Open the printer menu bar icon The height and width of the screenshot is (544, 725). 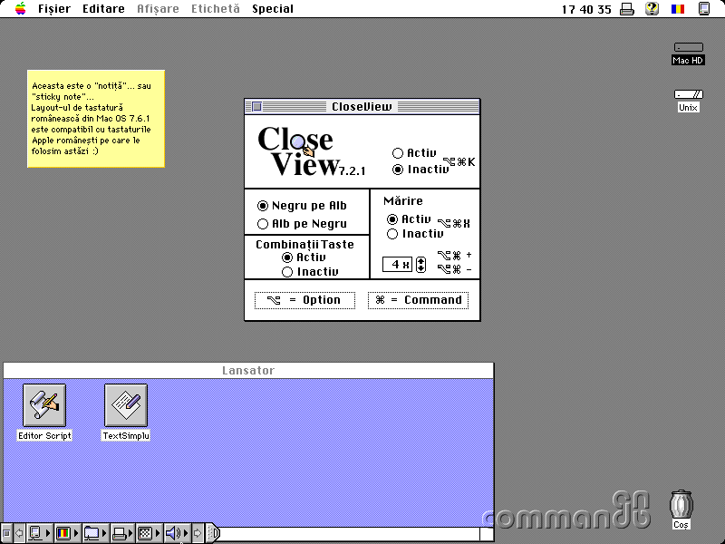627,9
